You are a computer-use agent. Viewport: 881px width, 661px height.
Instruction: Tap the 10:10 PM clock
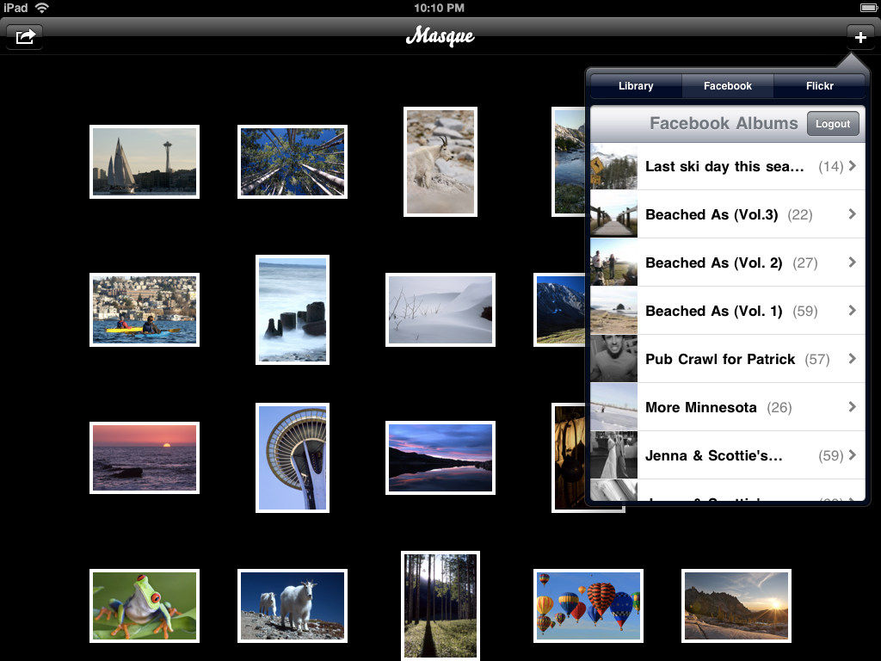[x=440, y=8]
